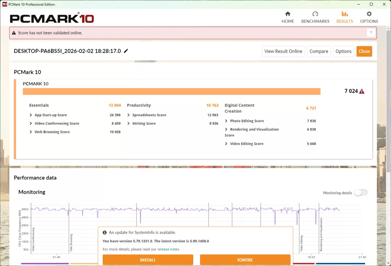
Task: Open the release notes link
Action: tap(168, 249)
